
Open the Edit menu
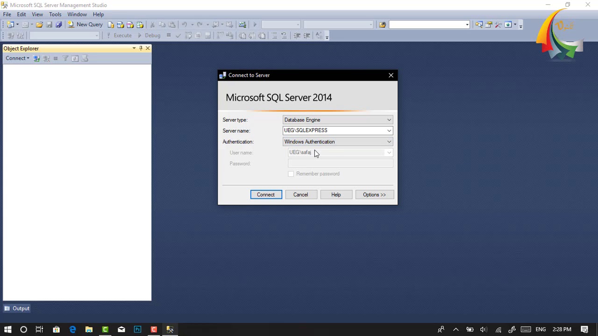(x=21, y=14)
